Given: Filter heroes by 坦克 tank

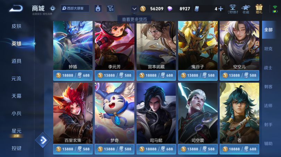Looking at the screenshot, I should (268, 49).
